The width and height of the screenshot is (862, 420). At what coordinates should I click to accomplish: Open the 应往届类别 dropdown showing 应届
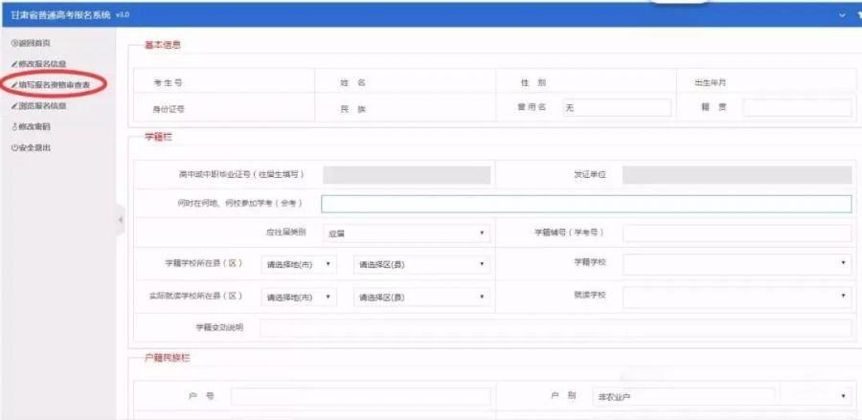pos(406,232)
